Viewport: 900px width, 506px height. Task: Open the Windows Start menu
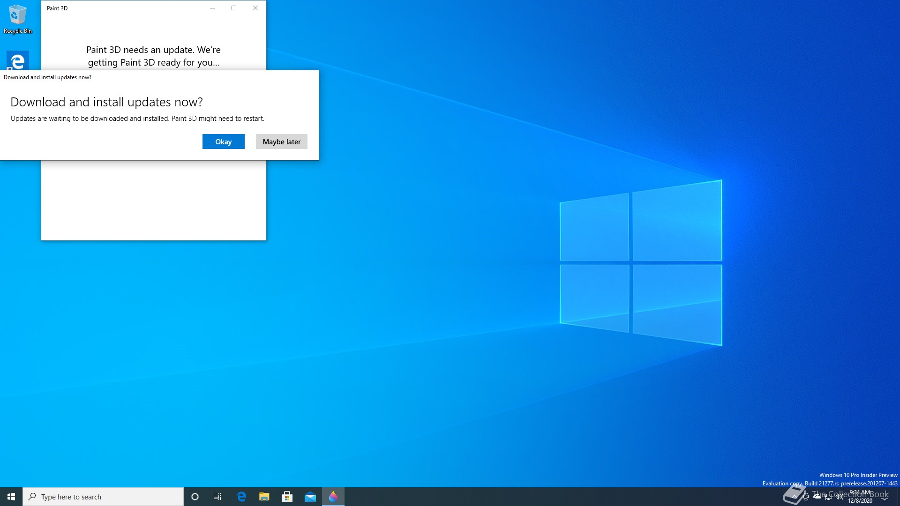[x=11, y=497]
